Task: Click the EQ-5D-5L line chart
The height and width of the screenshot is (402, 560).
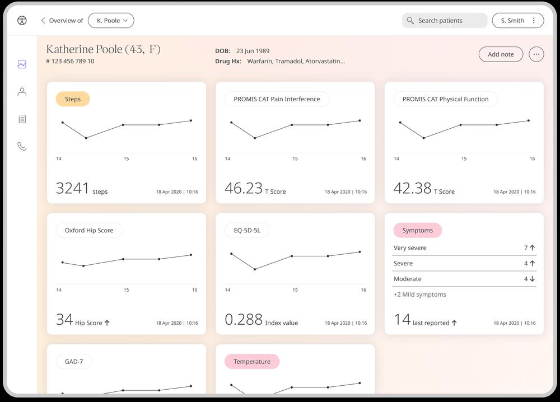Action: [295, 260]
